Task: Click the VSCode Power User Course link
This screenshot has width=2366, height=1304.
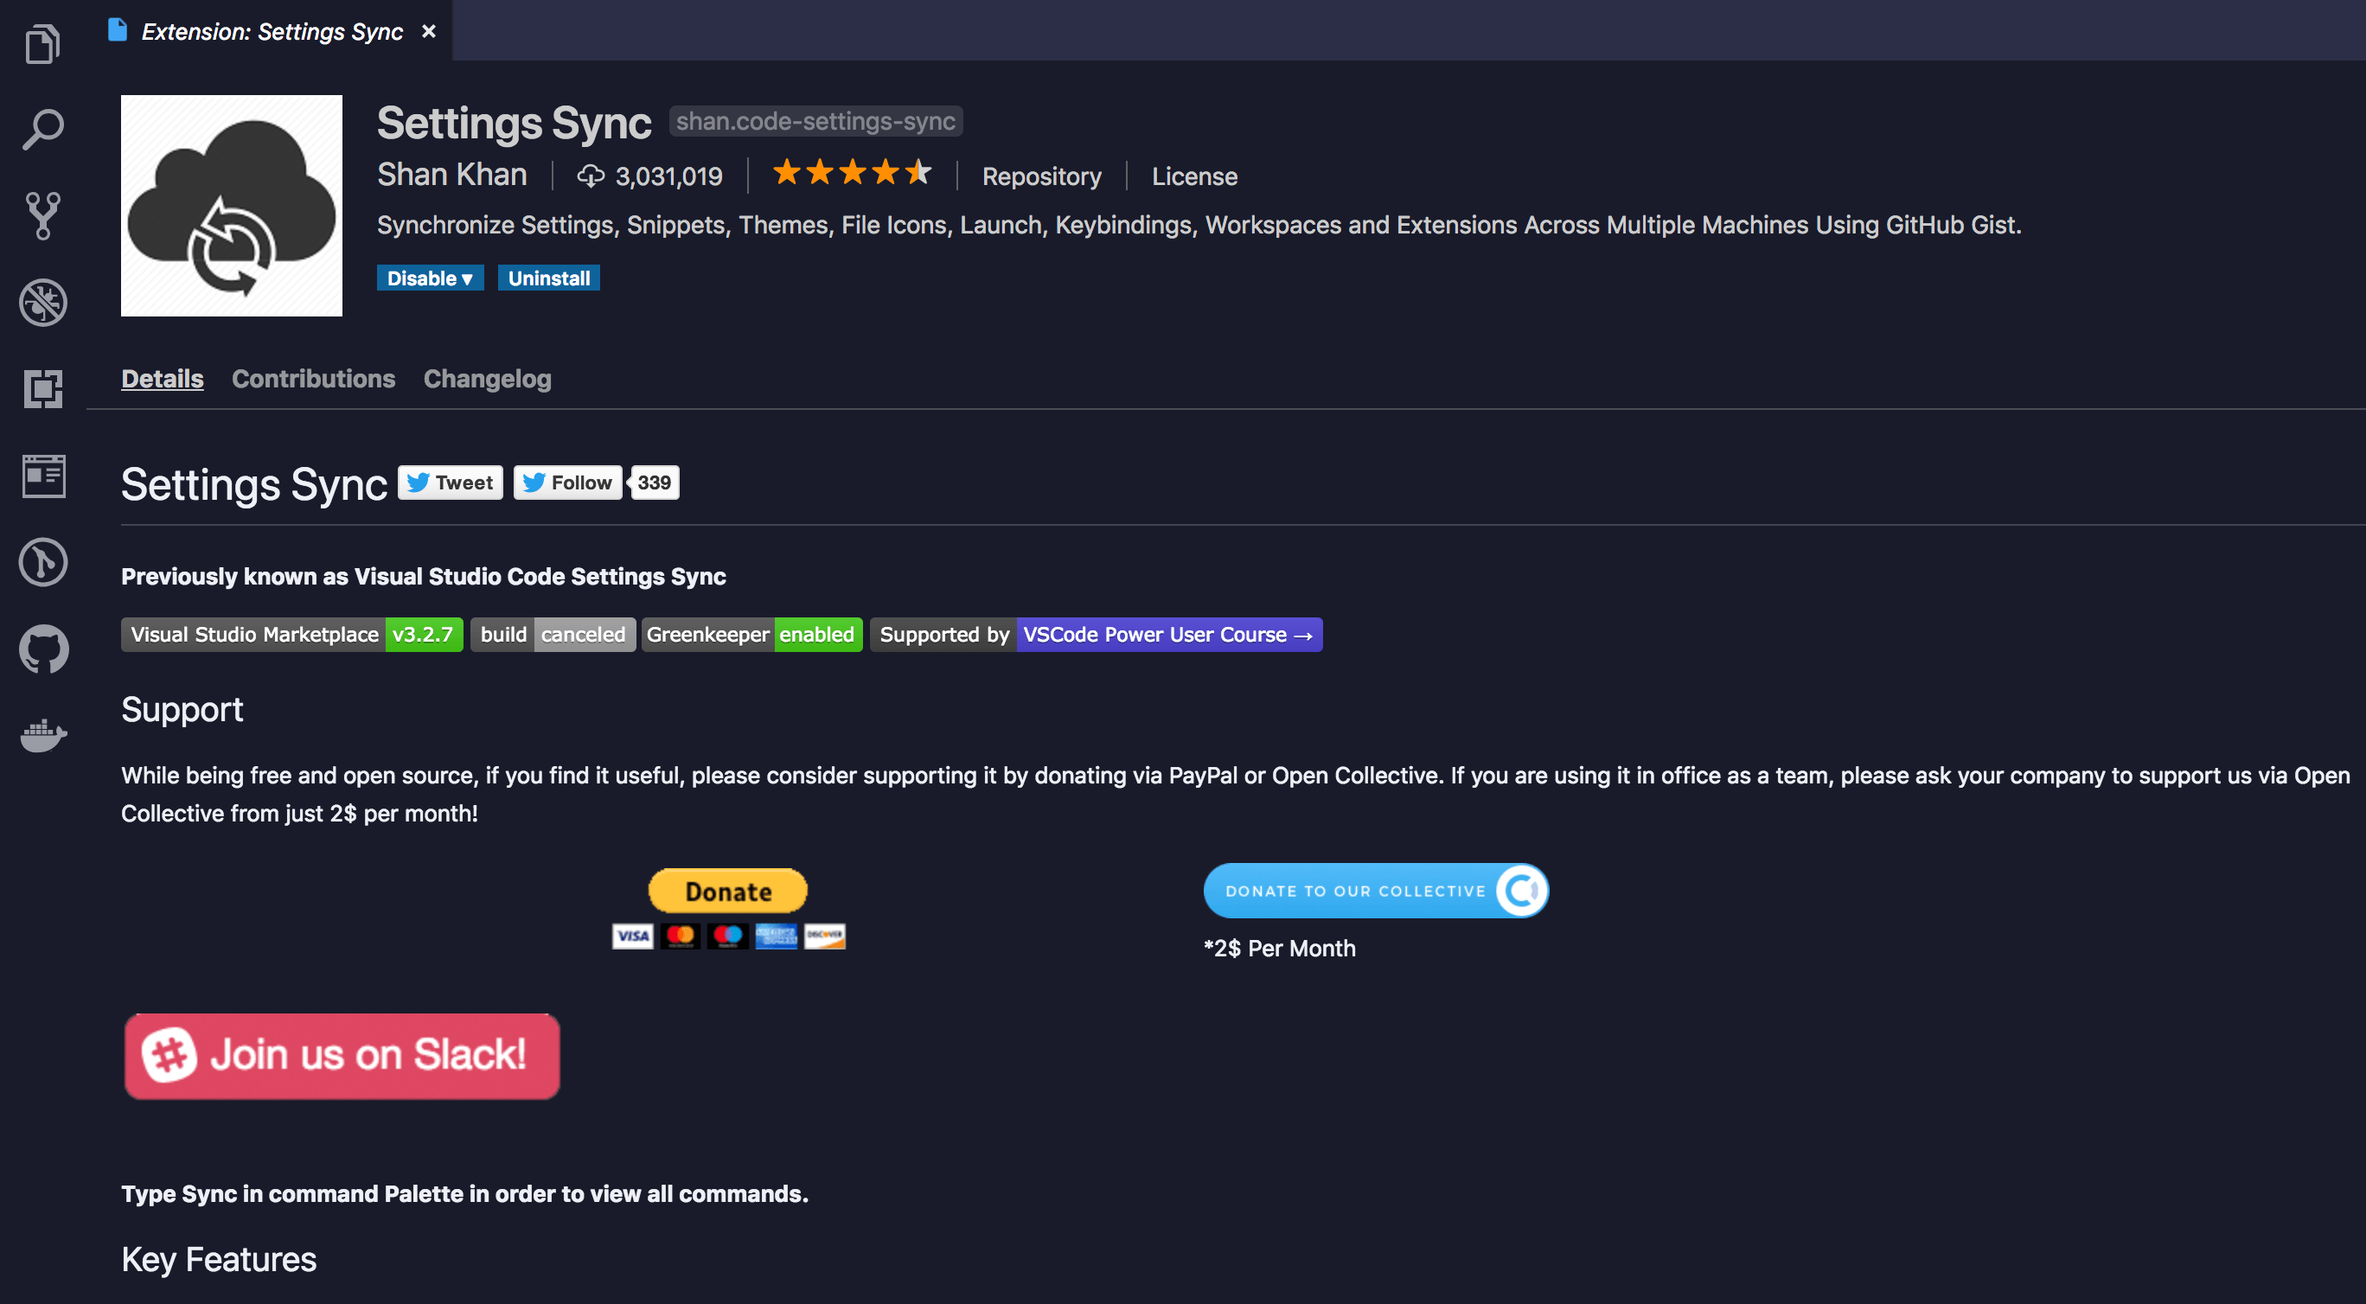Action: (1168, 635)
